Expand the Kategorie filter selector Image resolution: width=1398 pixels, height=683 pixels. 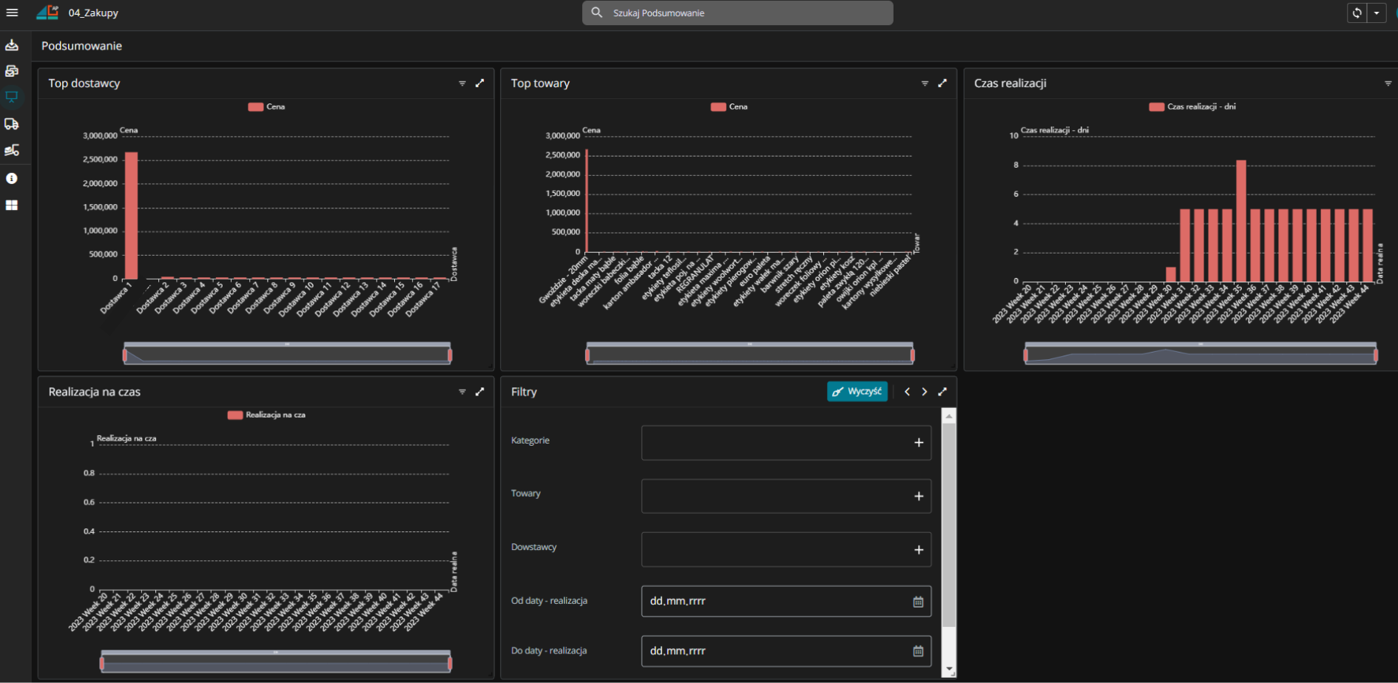tap(918, 443)
